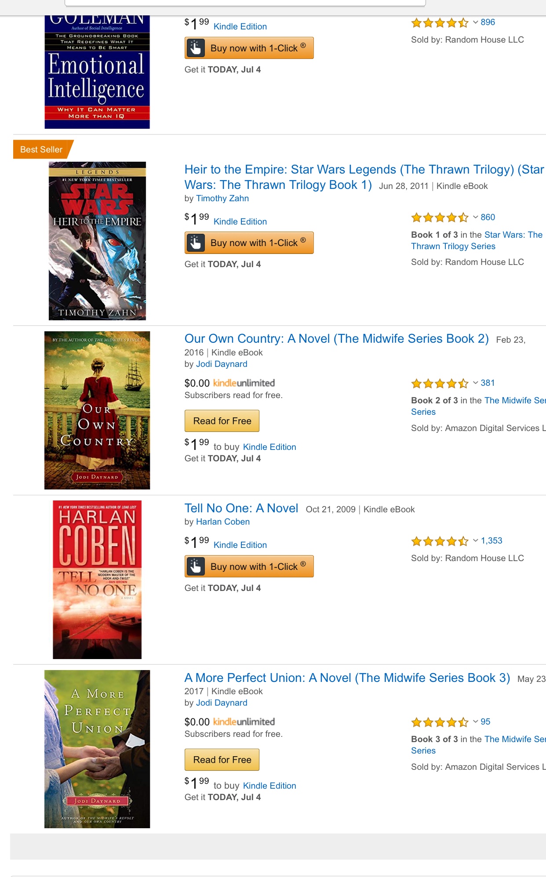
Task: Expand rating chevron next to 95 reviews
Action: pyautogui.click(x=475, y=722)
